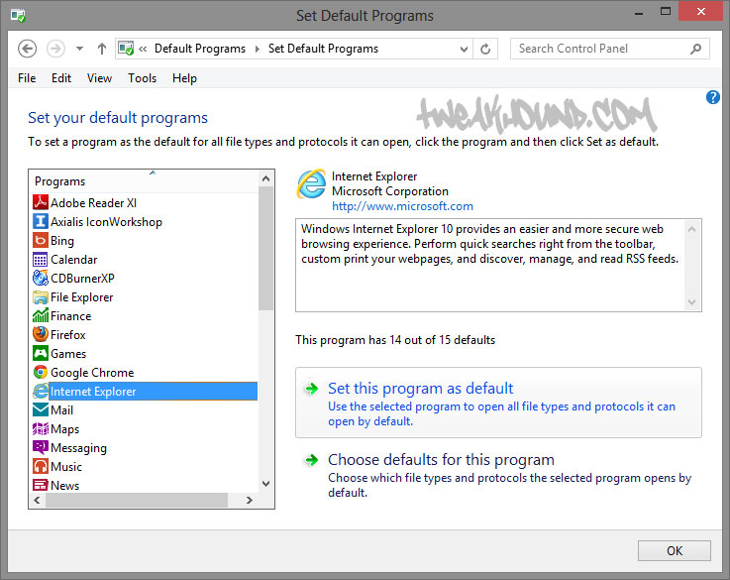Click the horizontal scrollbar thumb in programs list
730x580 pixels.
137,500
